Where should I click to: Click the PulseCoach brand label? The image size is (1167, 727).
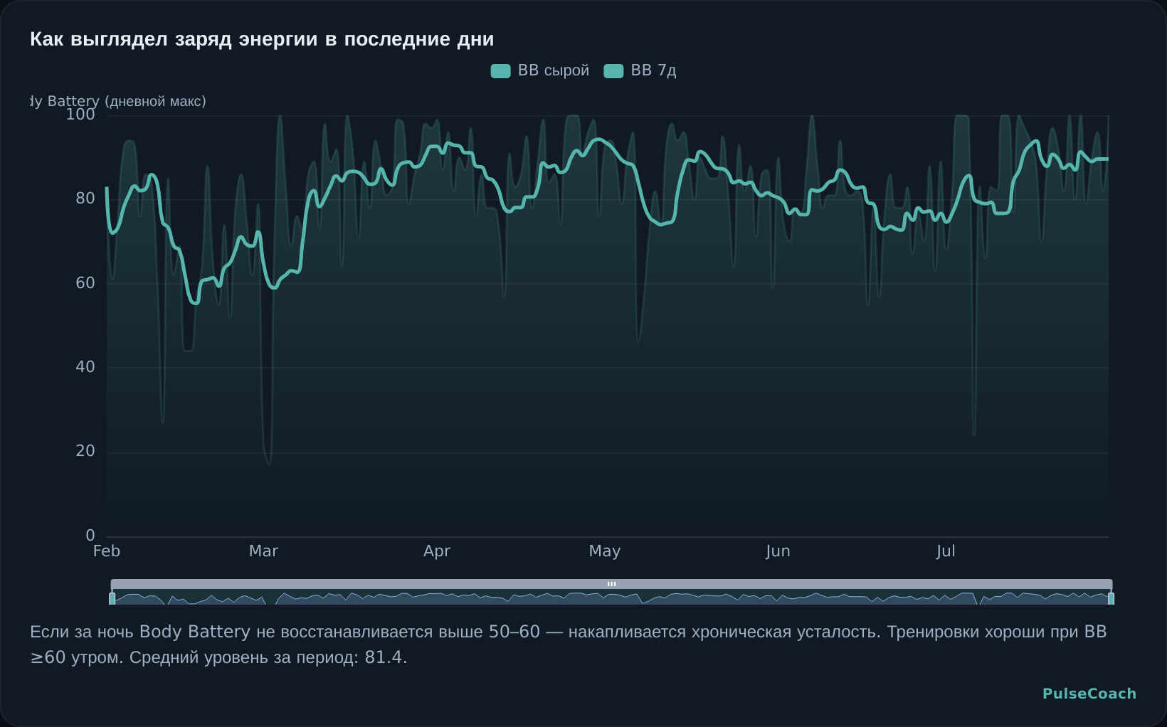click(x=1089, y=694)
